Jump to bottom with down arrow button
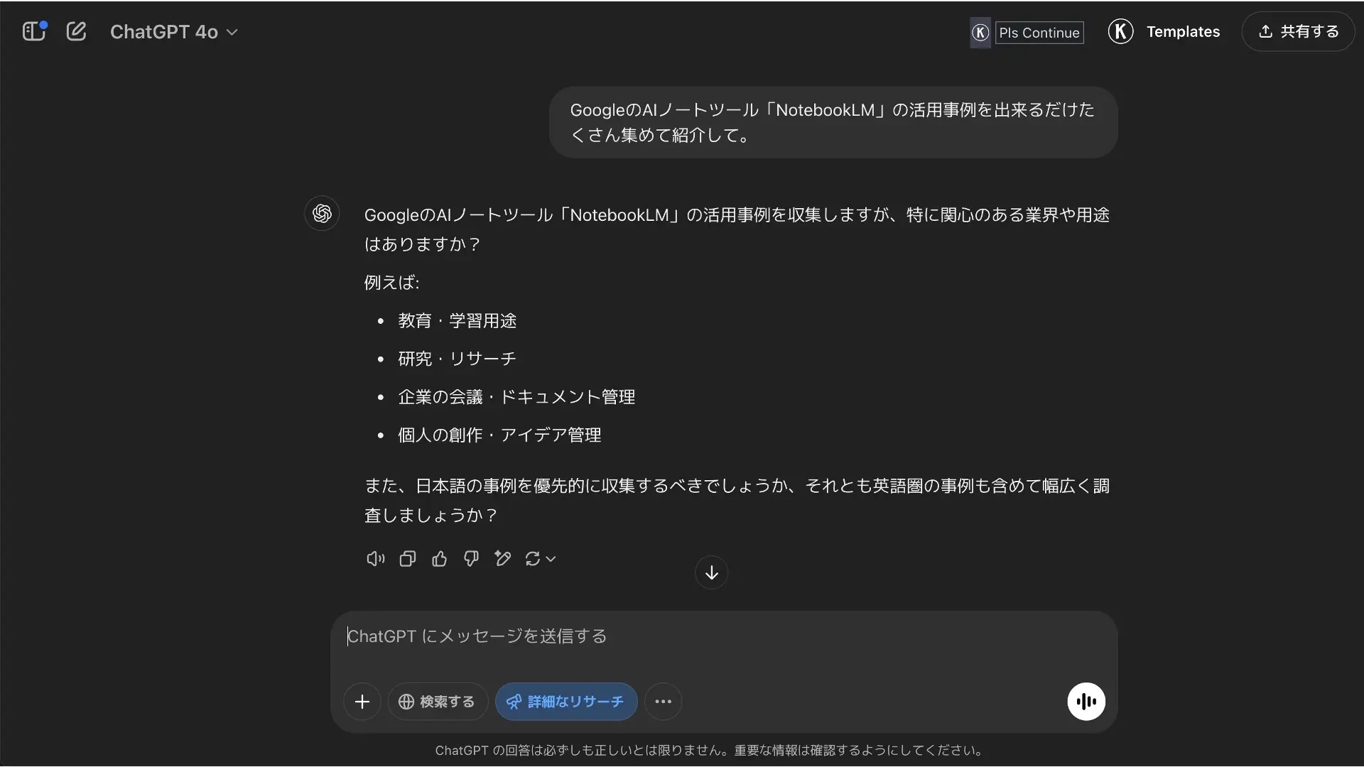Viewport: 1364px width, 767px height. tap(711, 572)
